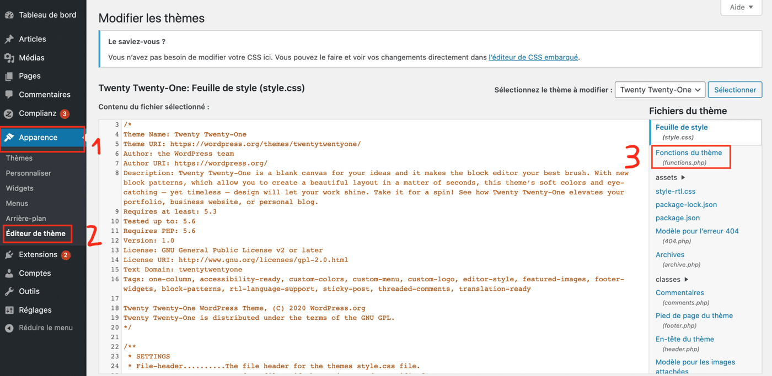Click the Pages icon in sidebar
The width and height of the screenshot is (772, 376).
9,76
